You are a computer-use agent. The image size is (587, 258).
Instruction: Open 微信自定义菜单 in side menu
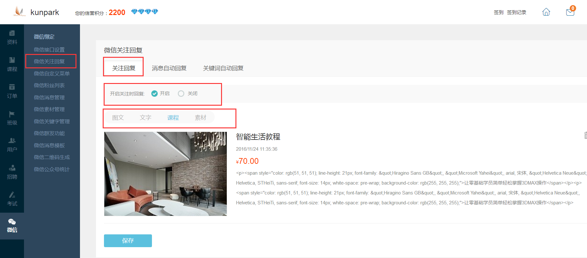[x=52, y=73]
